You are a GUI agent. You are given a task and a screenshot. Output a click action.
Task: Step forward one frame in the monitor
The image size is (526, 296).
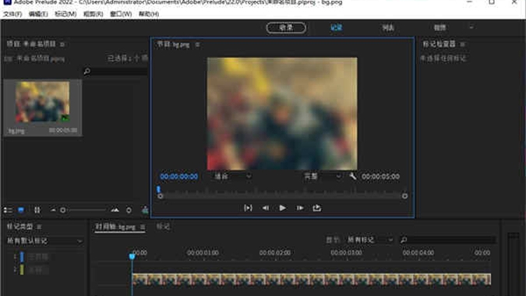click(x=300, y=208)
